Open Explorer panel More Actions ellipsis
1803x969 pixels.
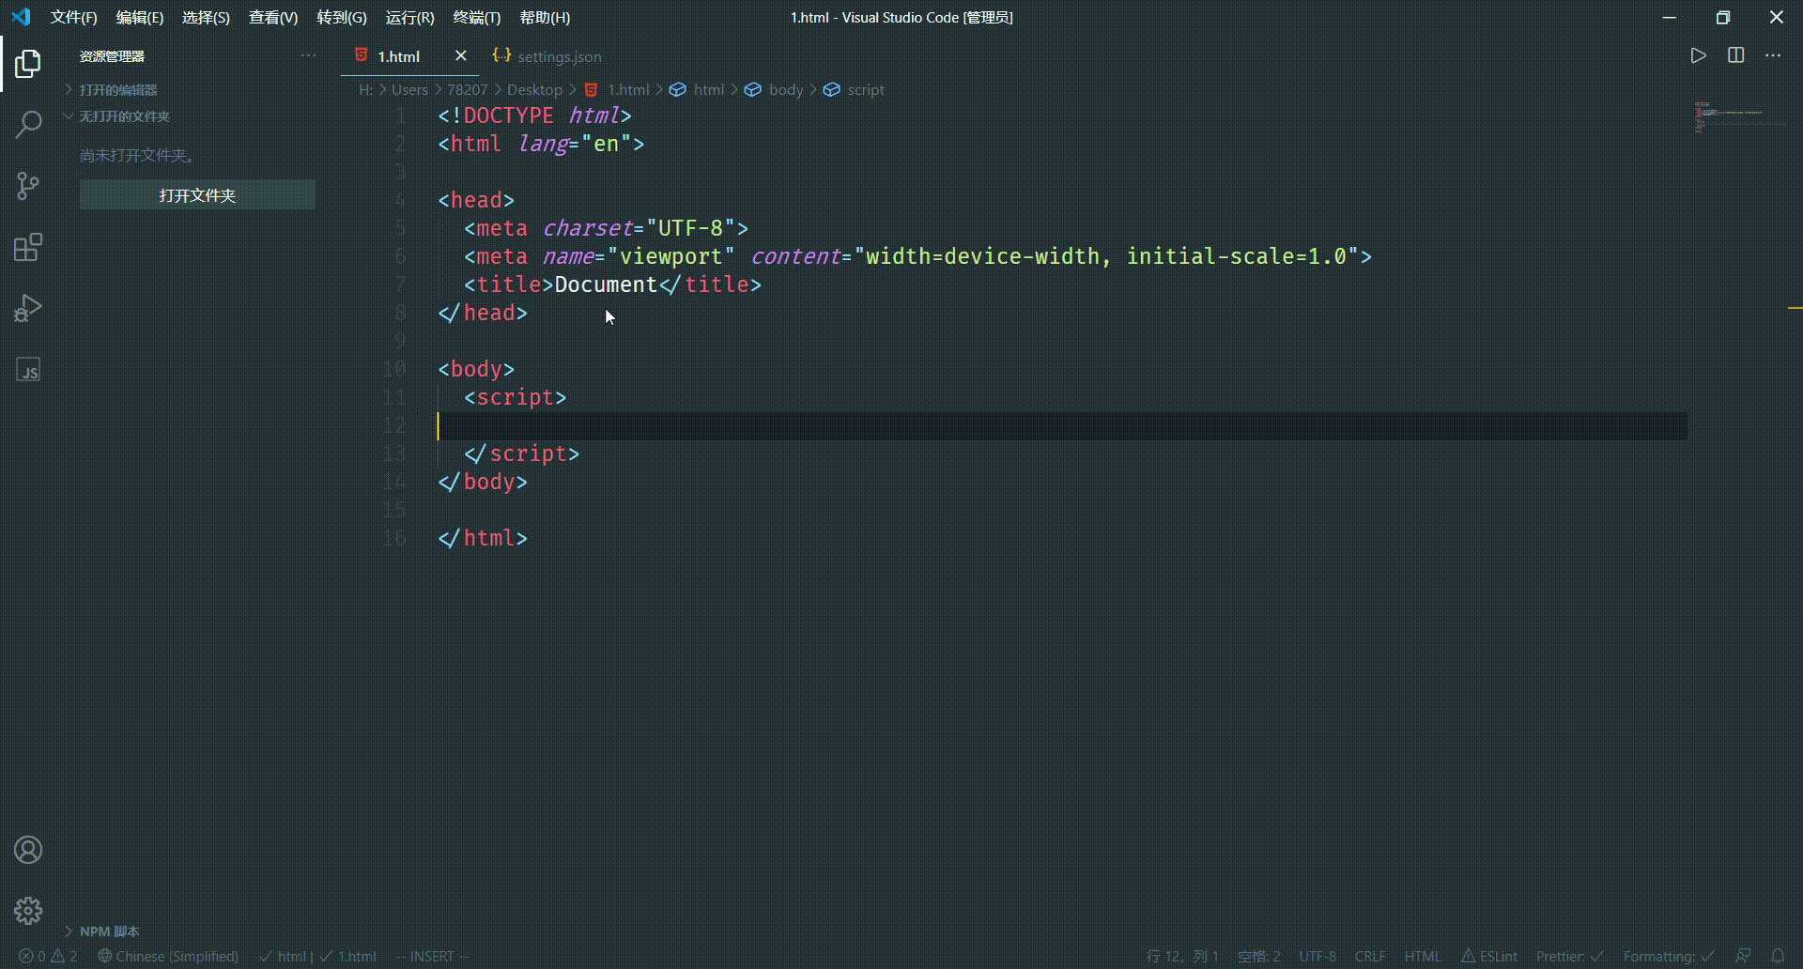(x=308, y=56)
